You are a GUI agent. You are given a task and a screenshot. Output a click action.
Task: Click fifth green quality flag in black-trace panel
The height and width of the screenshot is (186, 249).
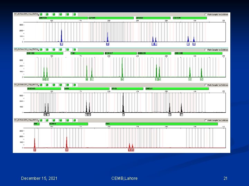pos(68,85)
